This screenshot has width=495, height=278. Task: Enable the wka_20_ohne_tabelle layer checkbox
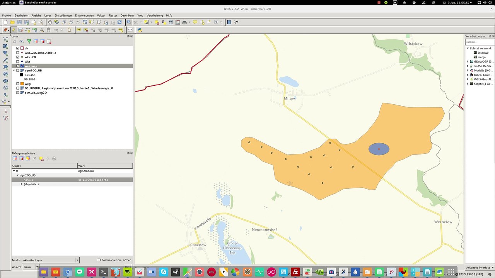coord(18,53)
